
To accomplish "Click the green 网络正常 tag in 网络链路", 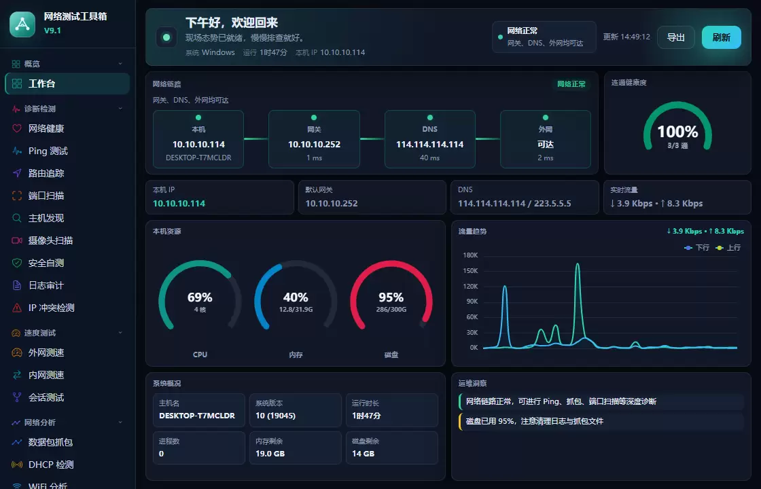I will [x=571, y=84].
